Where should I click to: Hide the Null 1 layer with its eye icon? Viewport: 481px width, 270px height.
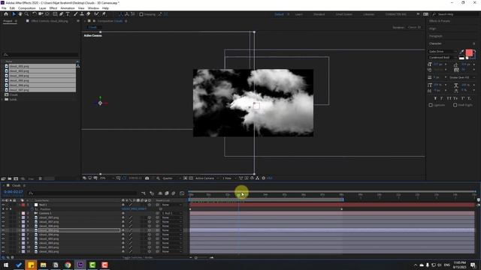[x=3, y=205]
